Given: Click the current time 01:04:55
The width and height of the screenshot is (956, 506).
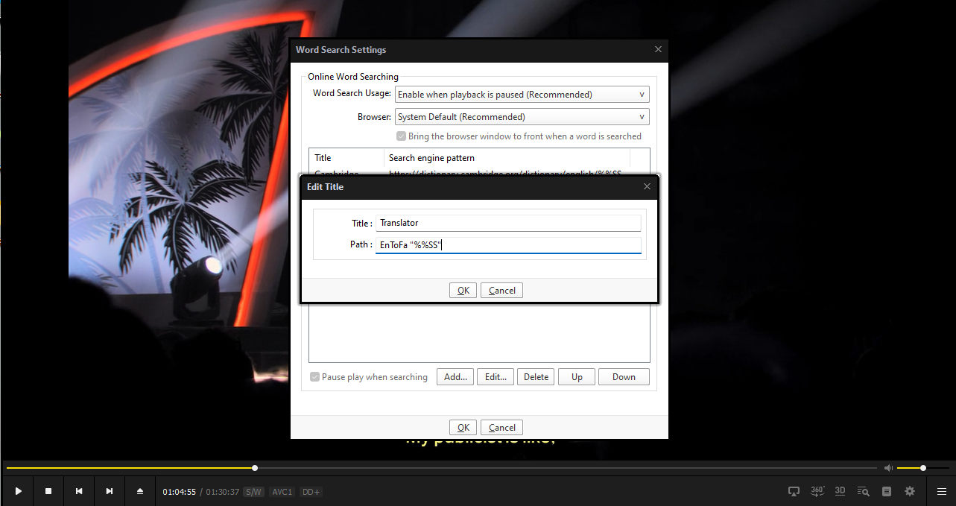Looking at the screenshot, I should pos(180,492).
